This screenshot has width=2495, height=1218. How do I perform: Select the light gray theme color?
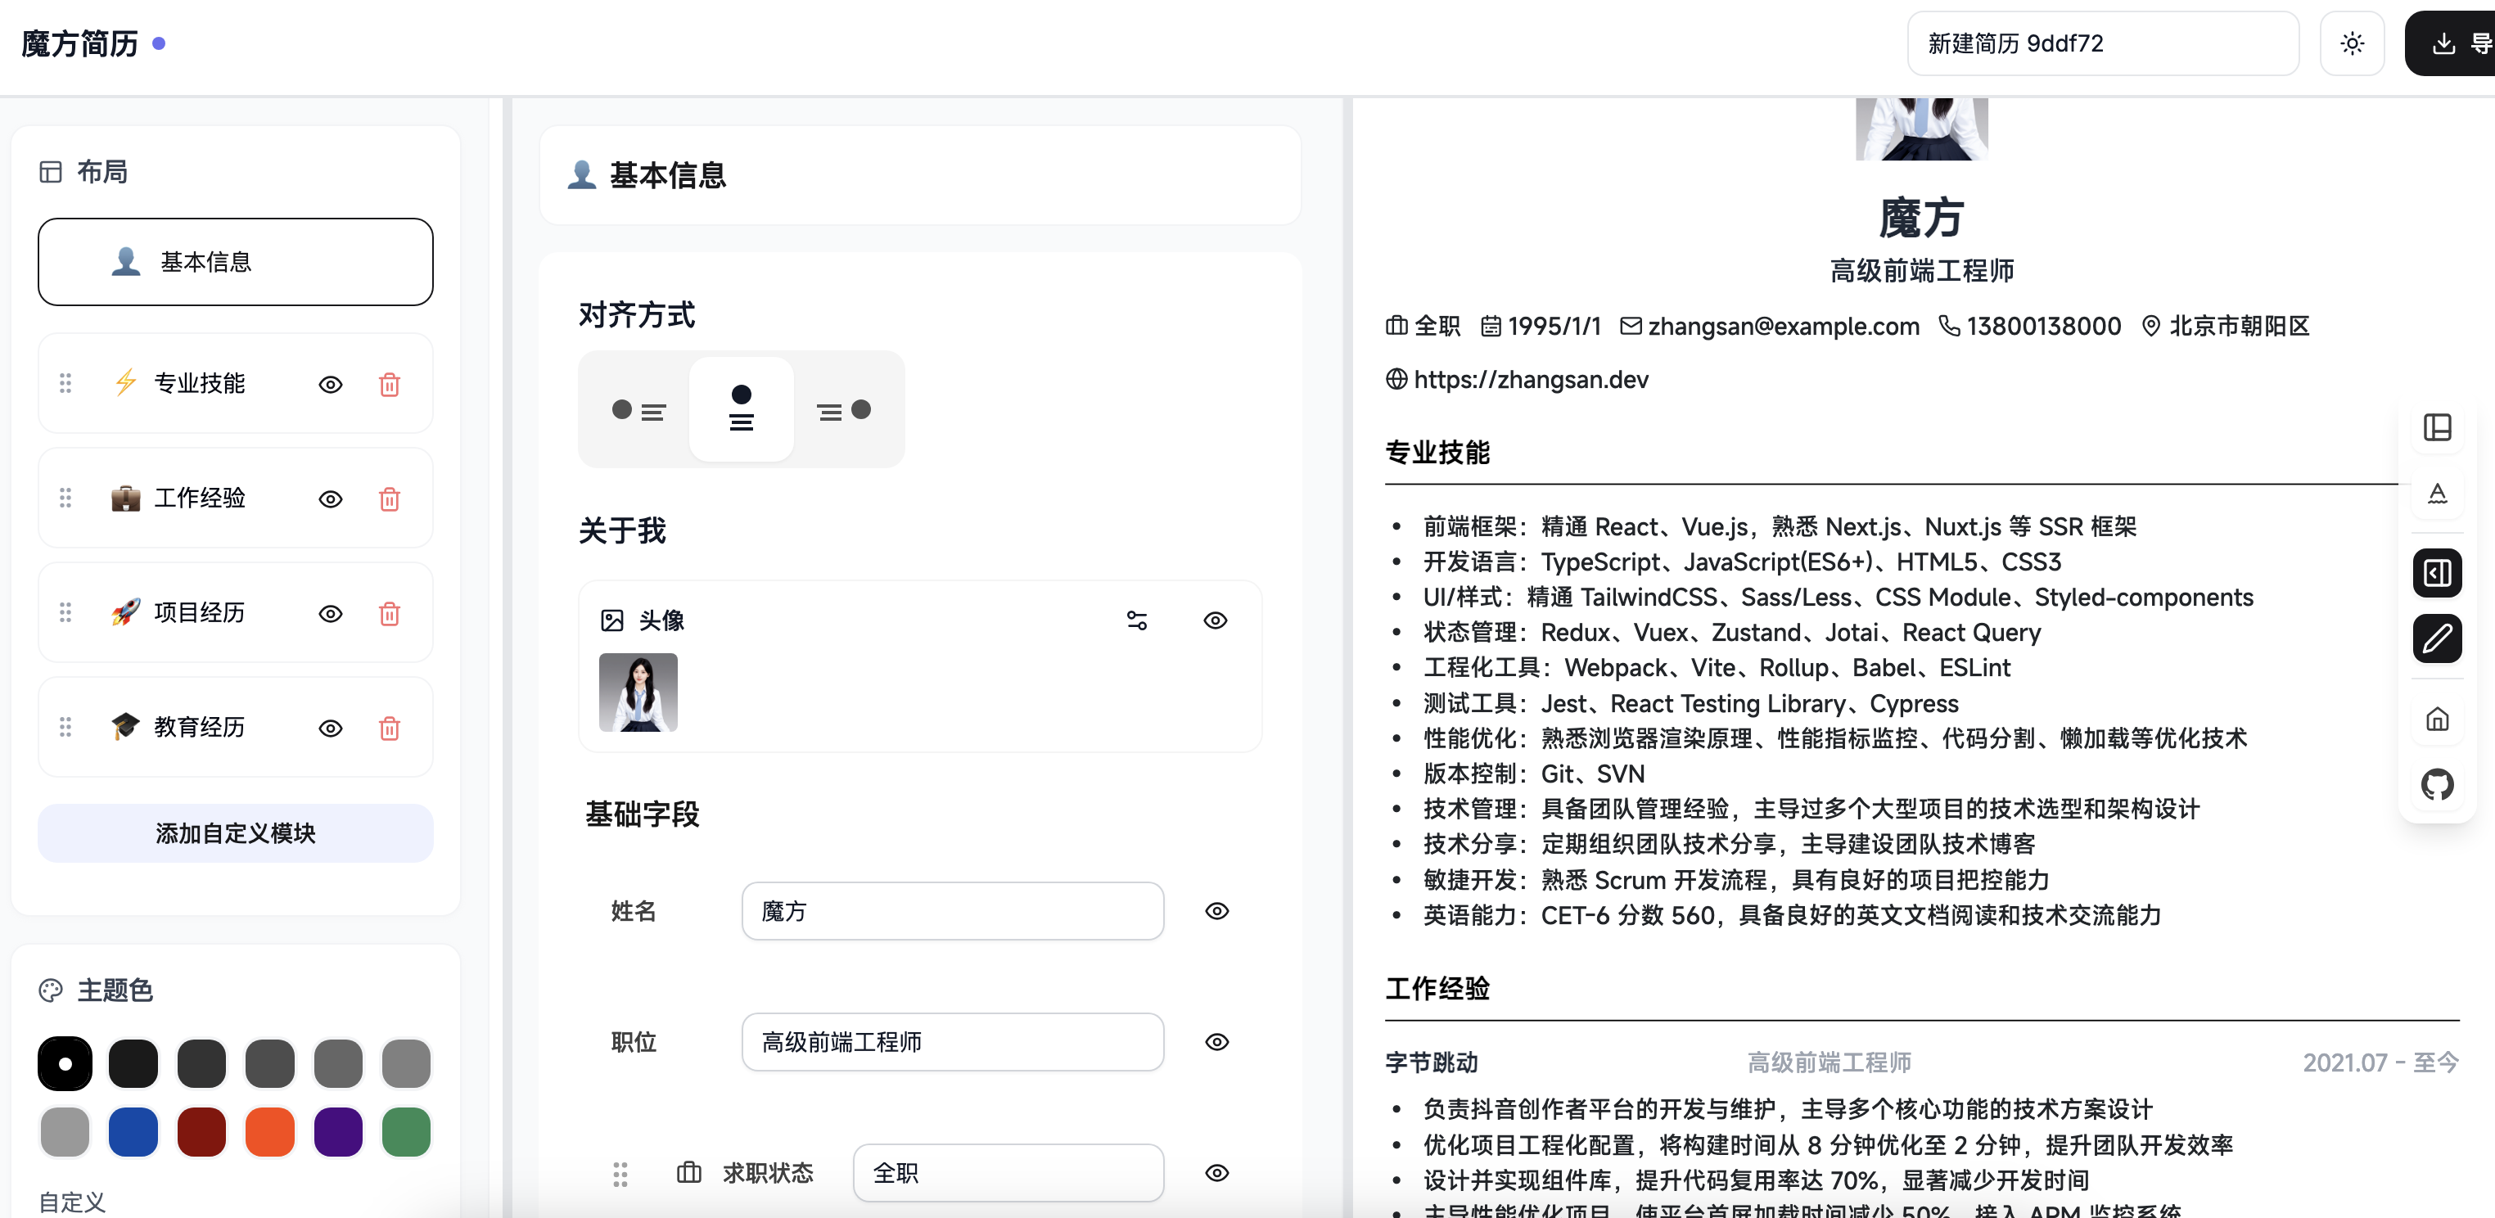65,1132
